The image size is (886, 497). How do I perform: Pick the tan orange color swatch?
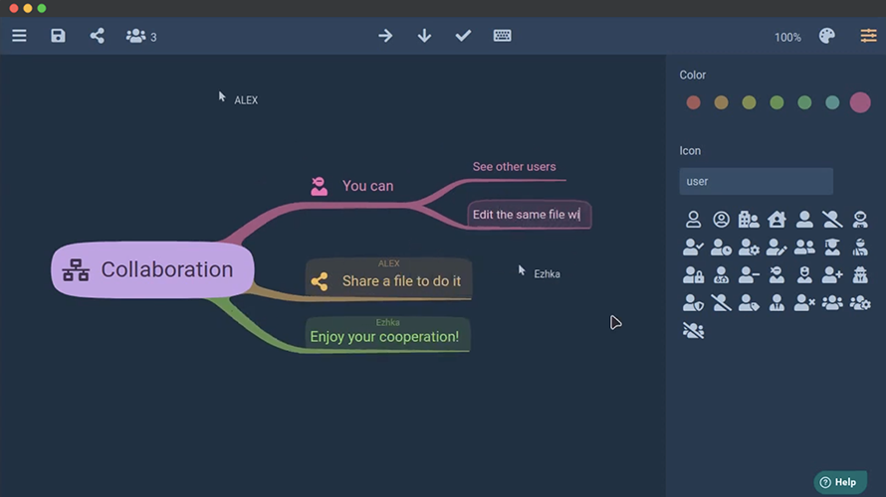pyautogui.click(x=721, y=102)
